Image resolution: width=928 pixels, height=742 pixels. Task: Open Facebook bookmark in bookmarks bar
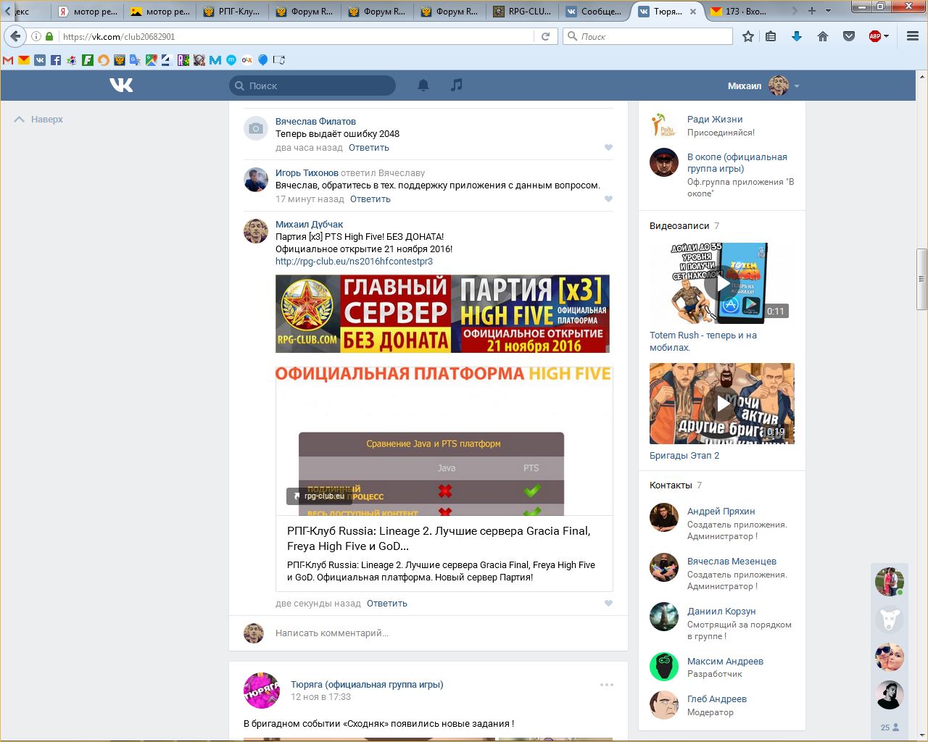tap(56, 60)
